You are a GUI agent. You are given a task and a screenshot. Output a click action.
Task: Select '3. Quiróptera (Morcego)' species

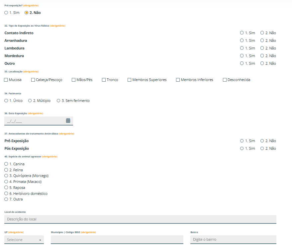click(6, 176)
